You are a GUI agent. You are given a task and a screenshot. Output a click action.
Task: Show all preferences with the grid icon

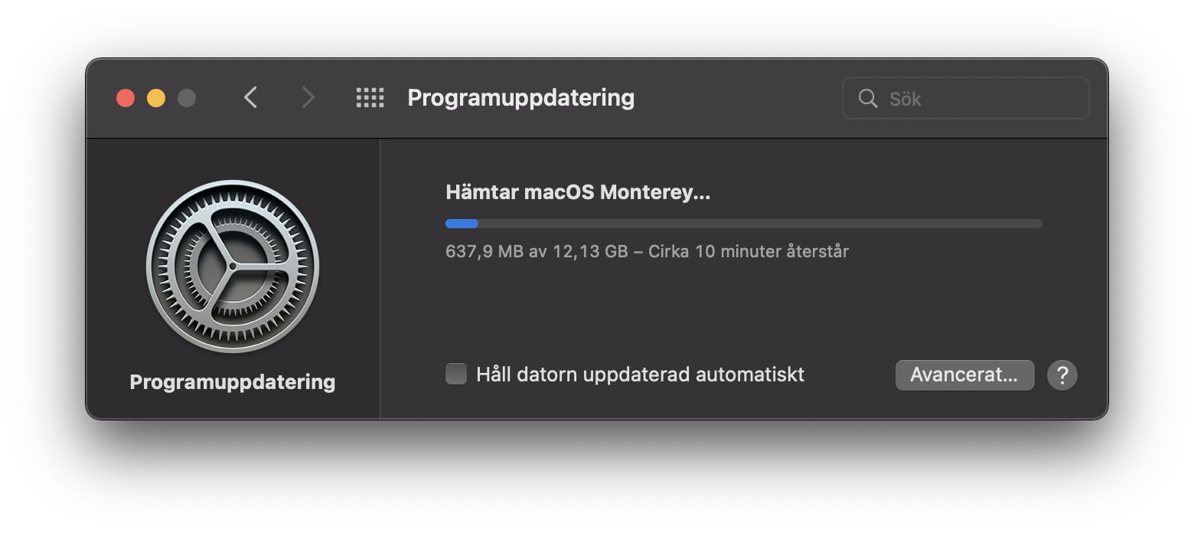(x=370, y=97)
